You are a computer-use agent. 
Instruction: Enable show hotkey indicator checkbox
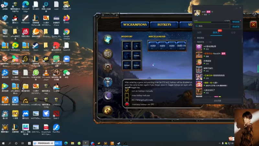click(127, 95)
